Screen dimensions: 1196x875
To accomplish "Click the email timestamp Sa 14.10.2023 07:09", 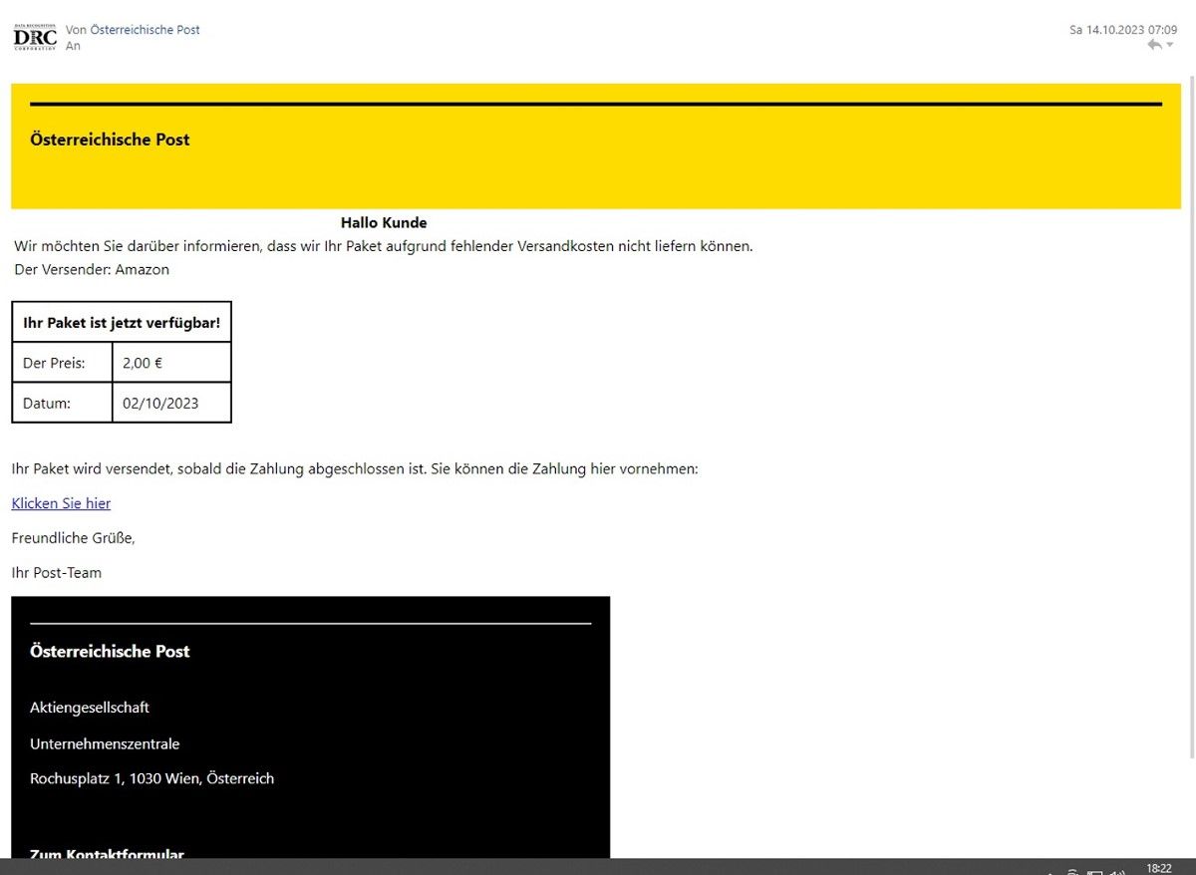I will (x=1123, y=30).
